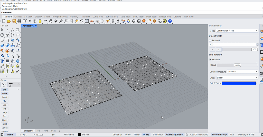Open Help via the question mark icon
263x137 pixels.
[170, 21]
